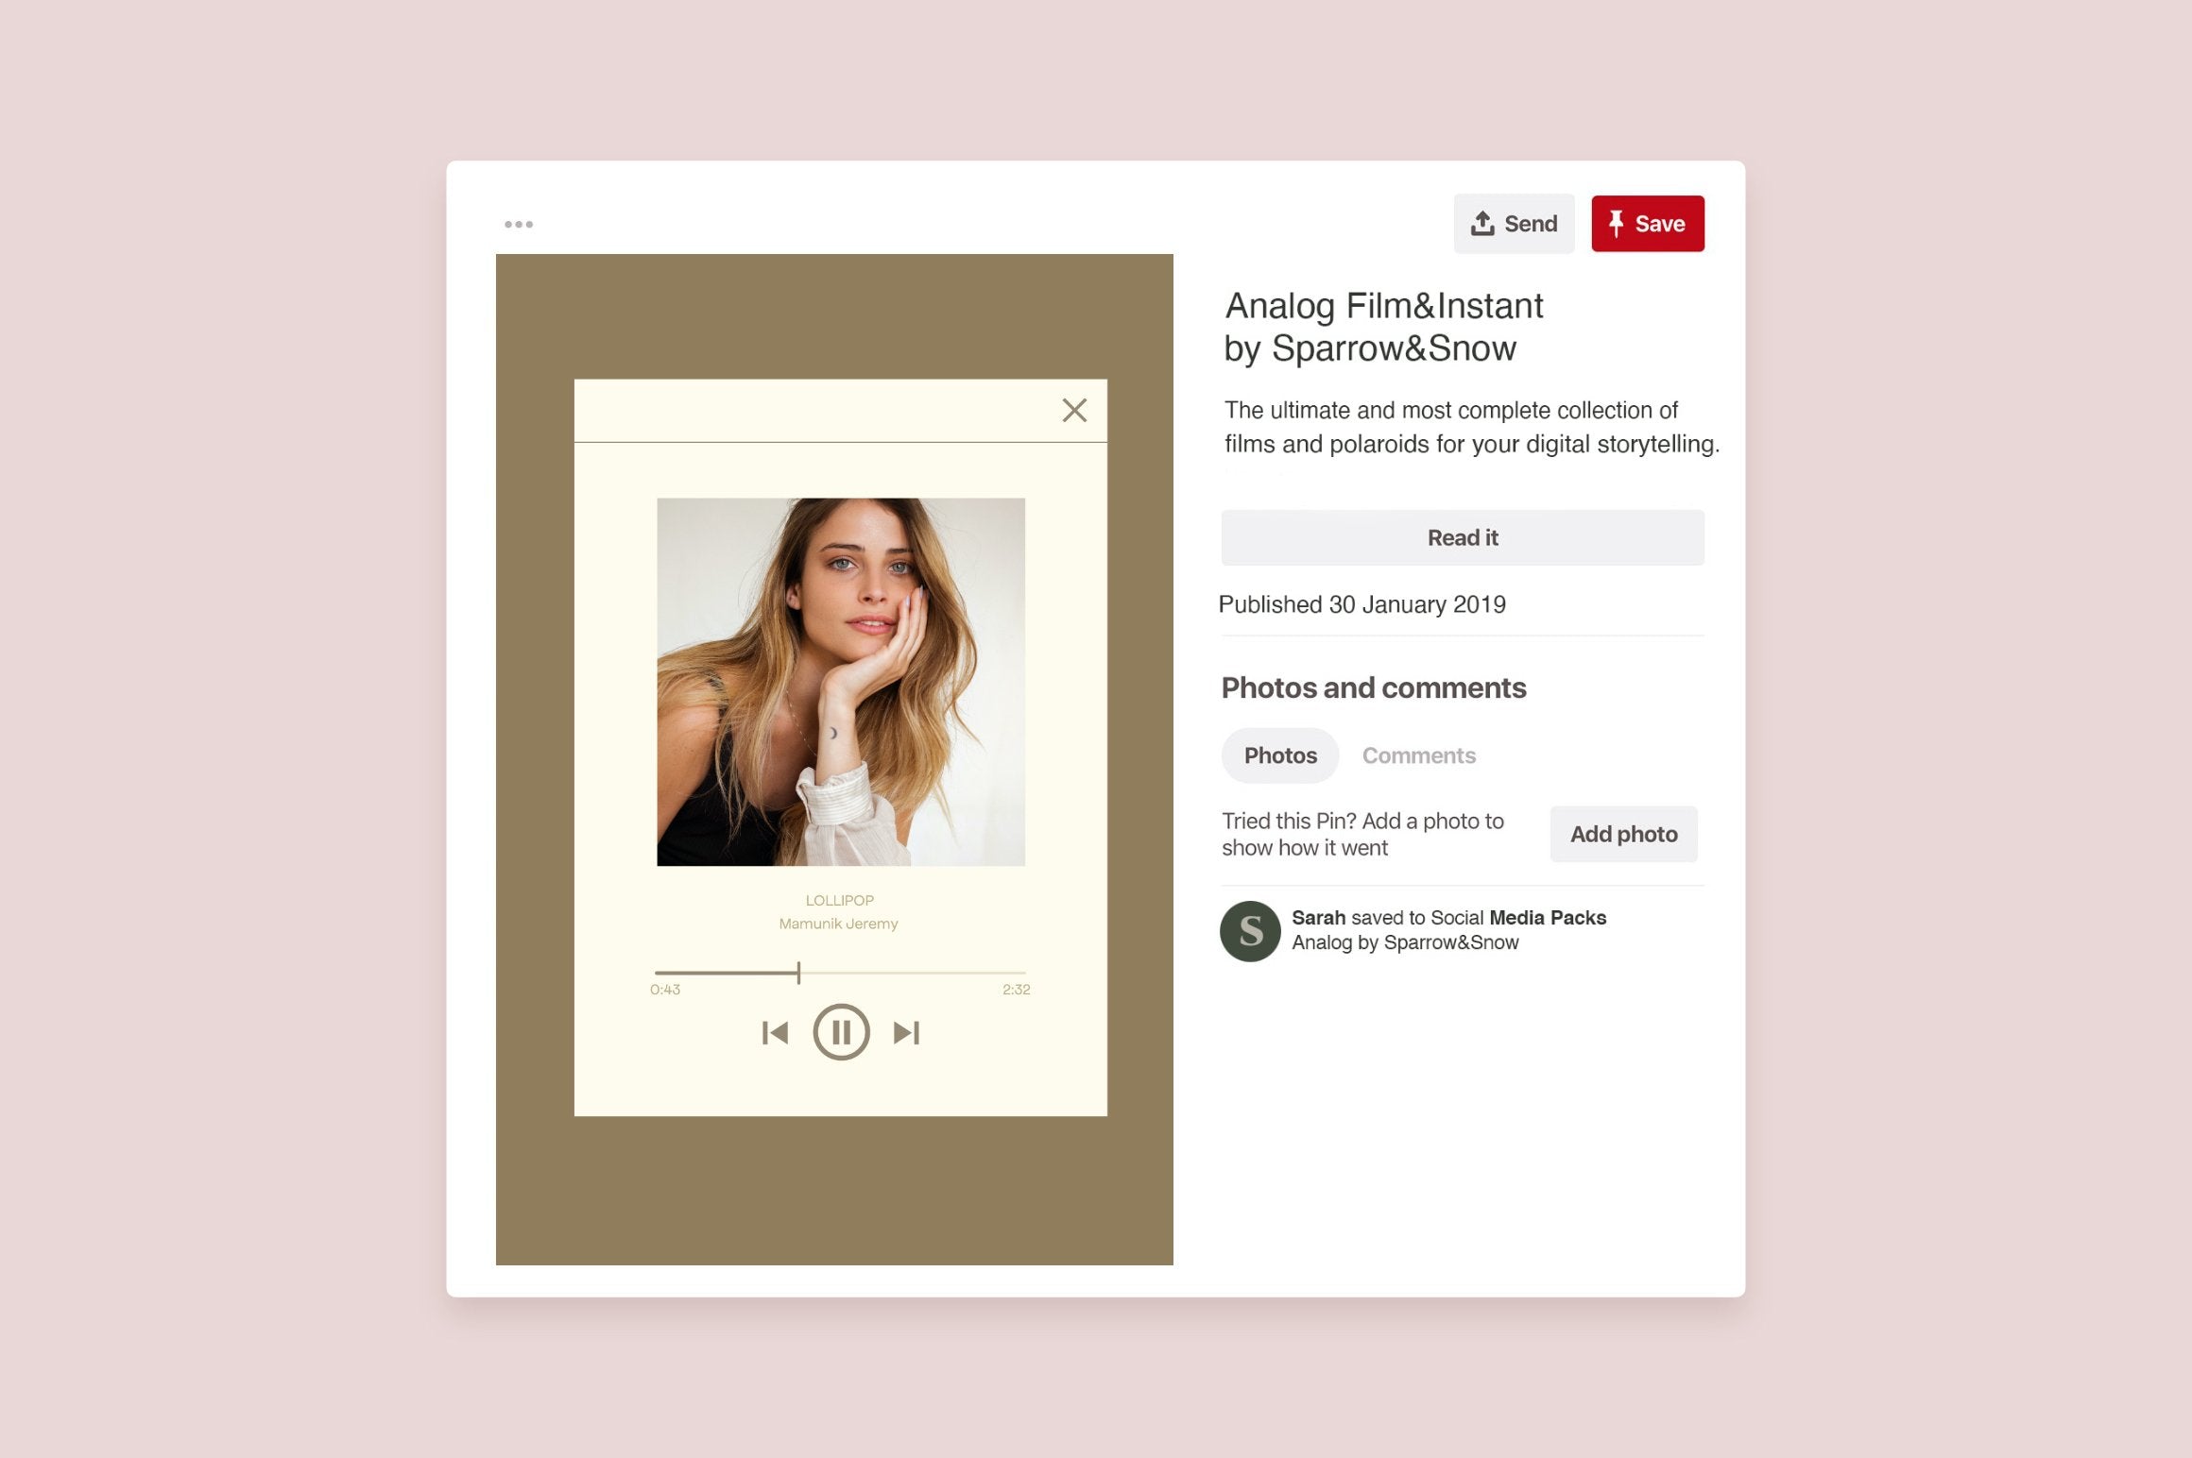The image size is (2192, 1458).
Task: Click the Add photo button
Action: point(1624,835)
